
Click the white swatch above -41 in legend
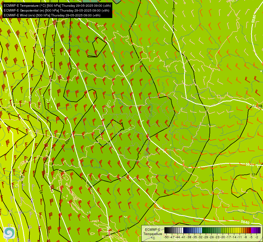click(182, 230)
